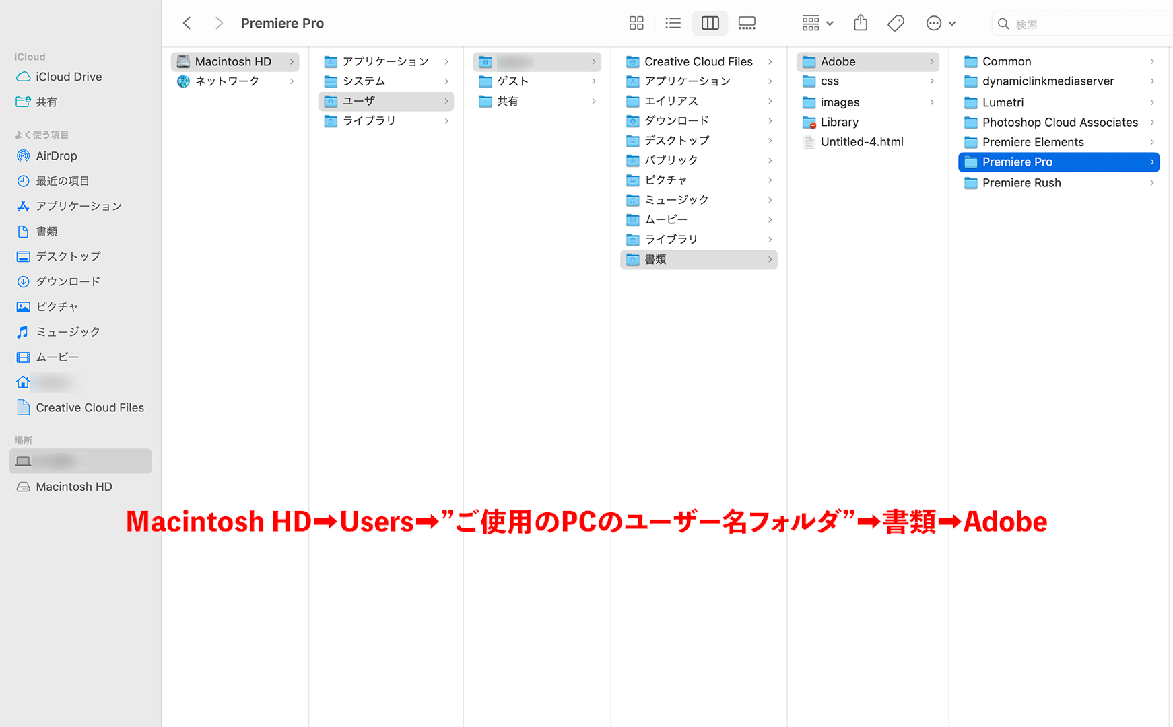Click the back navigation arrow
1173x727 pixels.
(x=187, y=22)
